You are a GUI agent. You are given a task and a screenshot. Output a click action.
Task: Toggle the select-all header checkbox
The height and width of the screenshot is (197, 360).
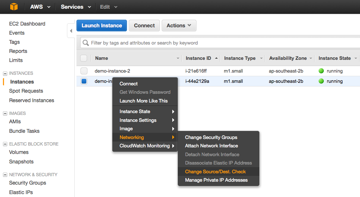pyautogui.click(x=84, y=58)
